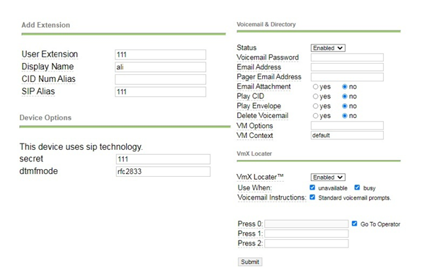Click the VmX Locater section heading
The width and height of the screenshot is (442, 278).
point(254,154)
